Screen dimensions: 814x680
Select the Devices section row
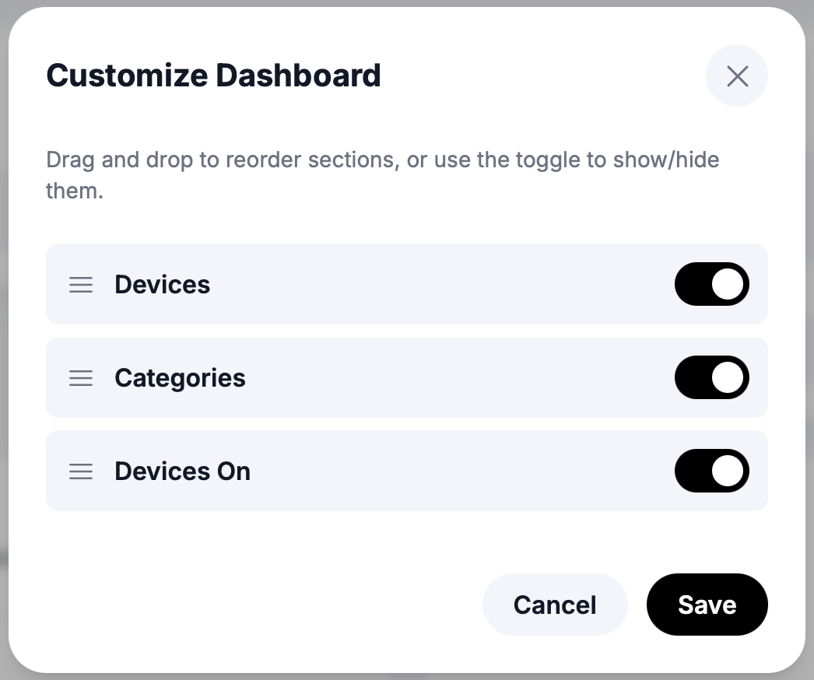click(x=407, y=284)
